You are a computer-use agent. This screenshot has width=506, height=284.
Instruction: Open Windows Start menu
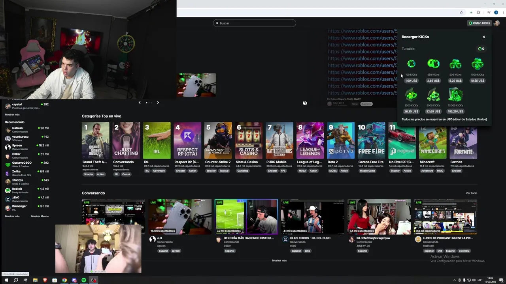(x=6, y=280)
